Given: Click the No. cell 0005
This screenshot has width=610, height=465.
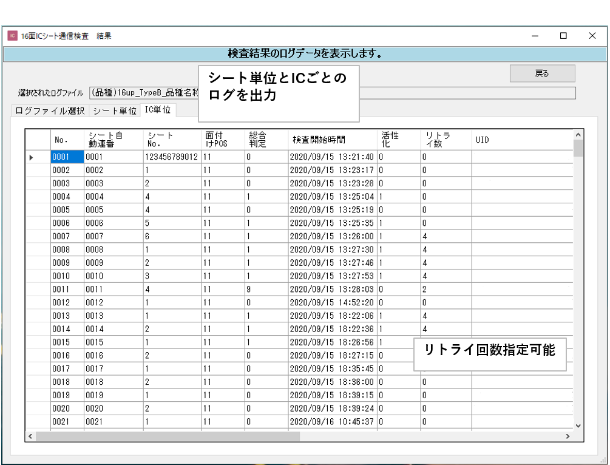Looking at the screenshot, I should (67, 210).
